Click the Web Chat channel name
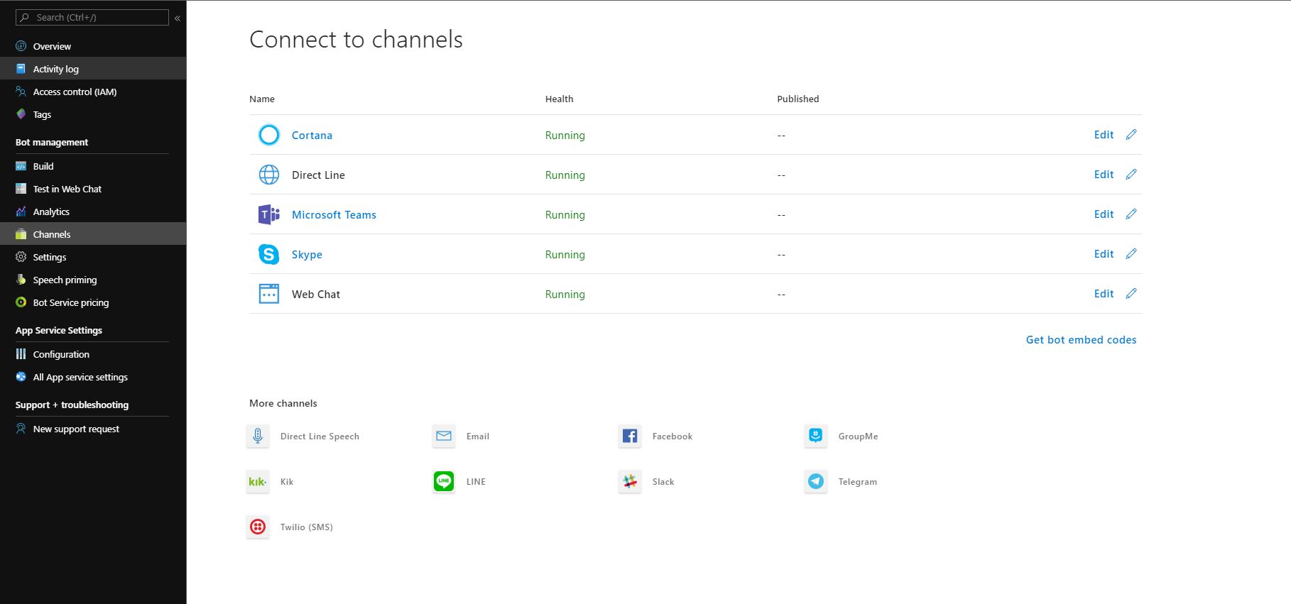The image size is (1291, 604). click(316, 294)
